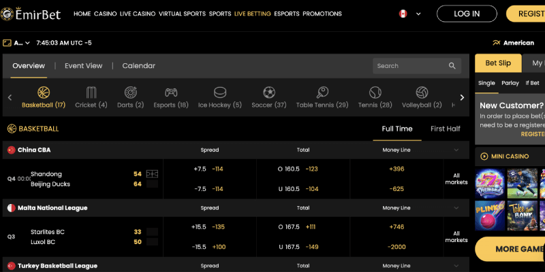The width and height of the screenshot is (545, 272).
Task: Click the Canada flag language icon
Action: (x=403, y=14)
